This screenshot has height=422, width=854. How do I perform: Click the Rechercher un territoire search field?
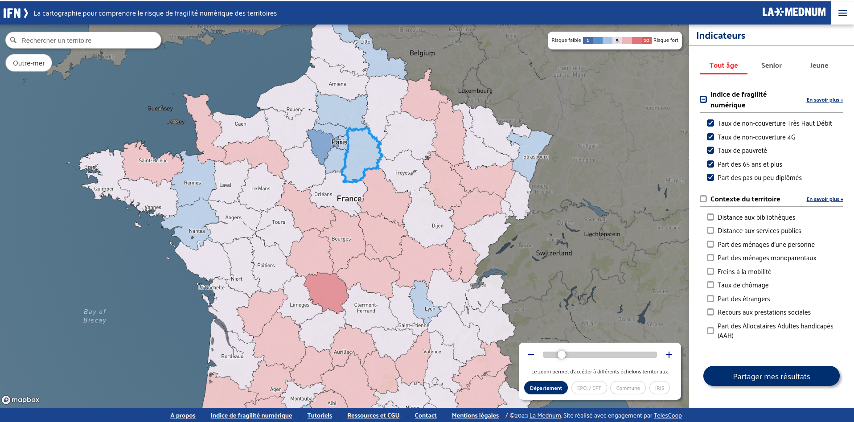[82, 40]
